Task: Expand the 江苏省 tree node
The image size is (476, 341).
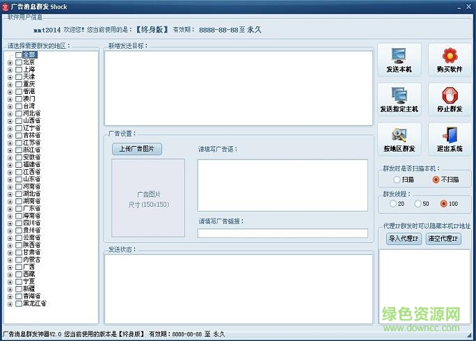Action: click(x=10, y=143)
